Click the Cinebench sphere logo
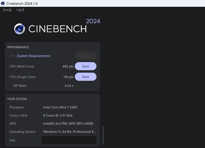Image resolution: width=205 pixels, height=148 pixels. click(19, 29)
